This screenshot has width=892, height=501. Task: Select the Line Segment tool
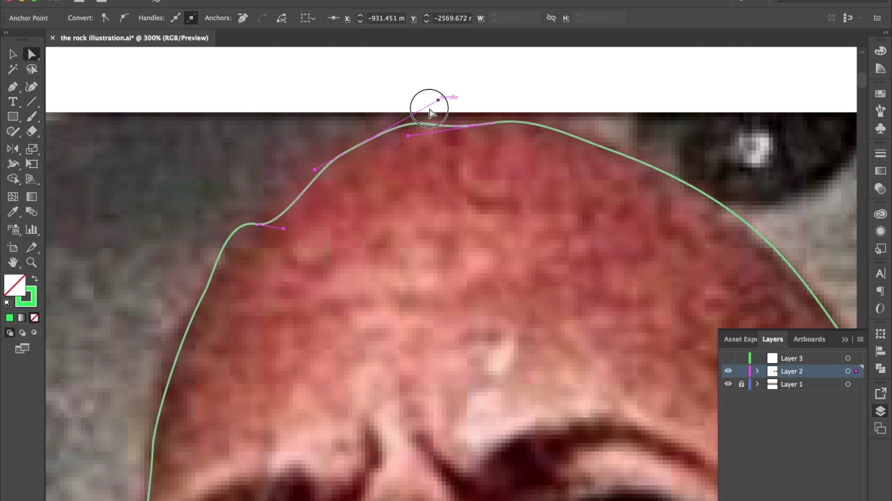31,102
